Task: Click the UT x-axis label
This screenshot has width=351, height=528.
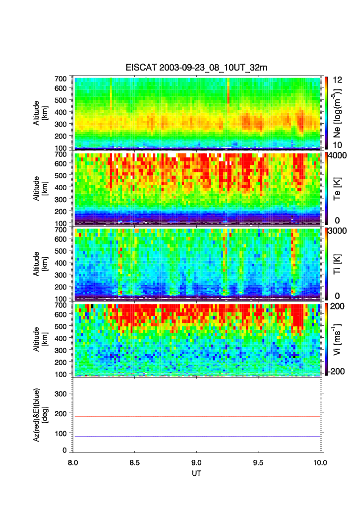Action: [197, 473]
